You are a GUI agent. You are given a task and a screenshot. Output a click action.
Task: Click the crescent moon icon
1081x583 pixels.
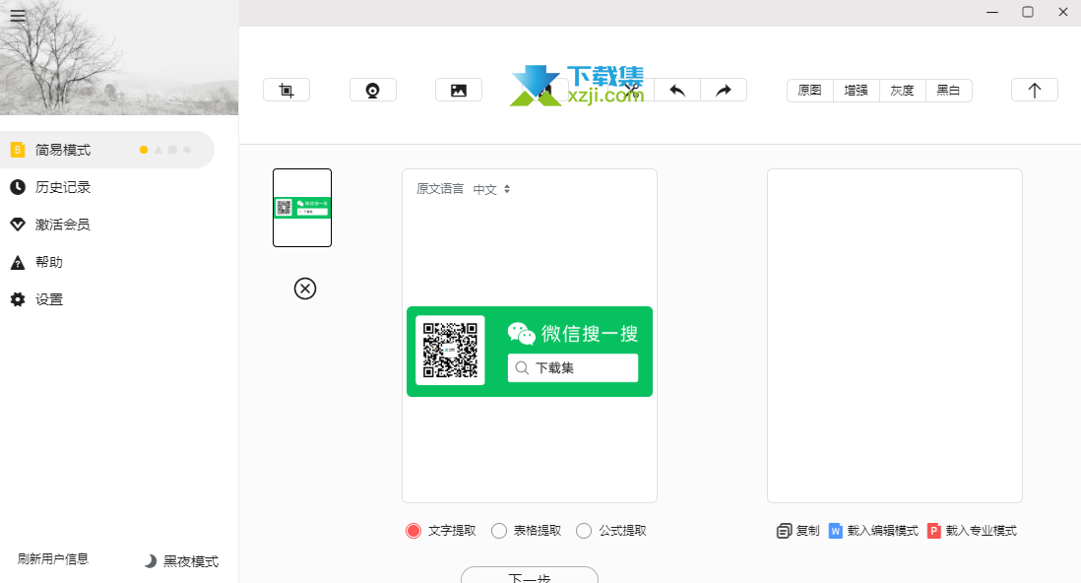[151, 561]
